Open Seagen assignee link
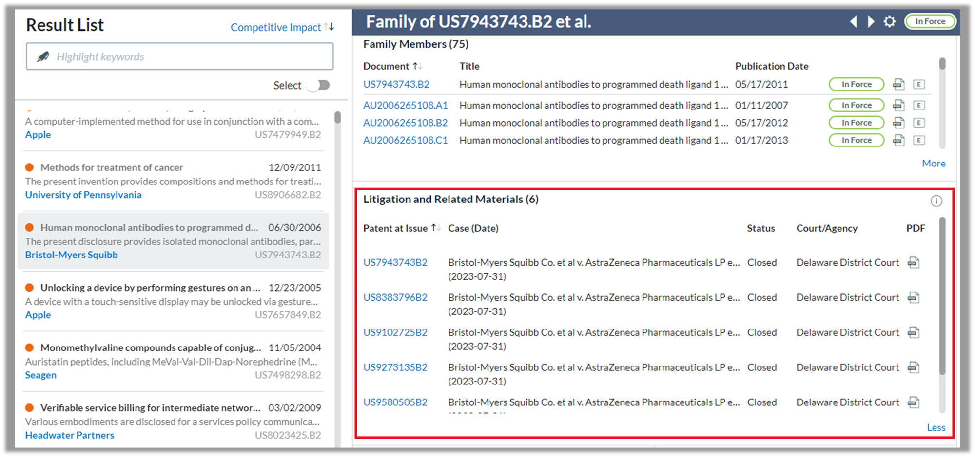Viewport: 975px width, 457px height. click(41, 375)
